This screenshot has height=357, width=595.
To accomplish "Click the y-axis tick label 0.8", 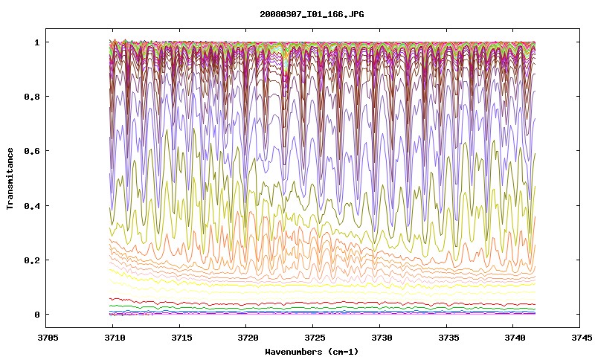I will coord(32,97).
